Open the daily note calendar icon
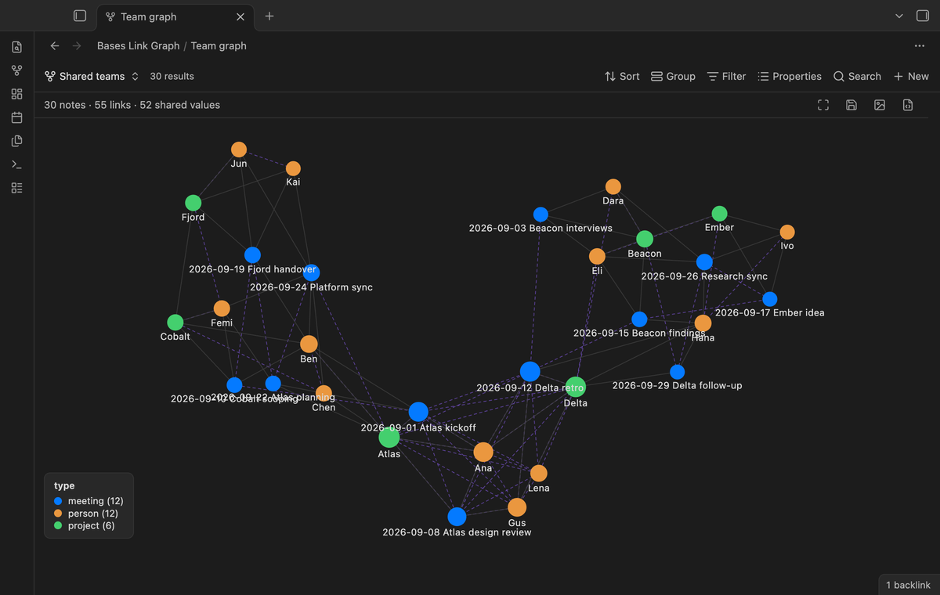940x595 pixels. pyautogui.click(x=16, y=117)
